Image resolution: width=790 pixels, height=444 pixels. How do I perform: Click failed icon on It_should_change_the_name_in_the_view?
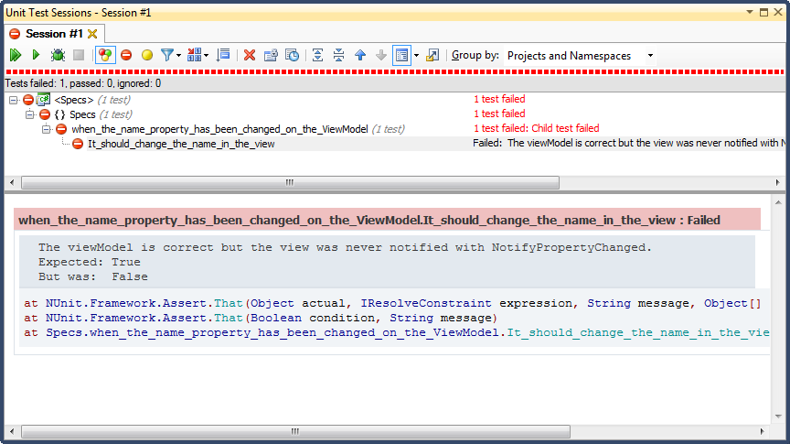(78, 144)
